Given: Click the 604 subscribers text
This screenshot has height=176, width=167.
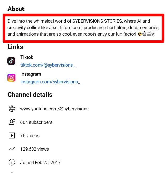Looking at the screenshot, I should pos(36,122).
